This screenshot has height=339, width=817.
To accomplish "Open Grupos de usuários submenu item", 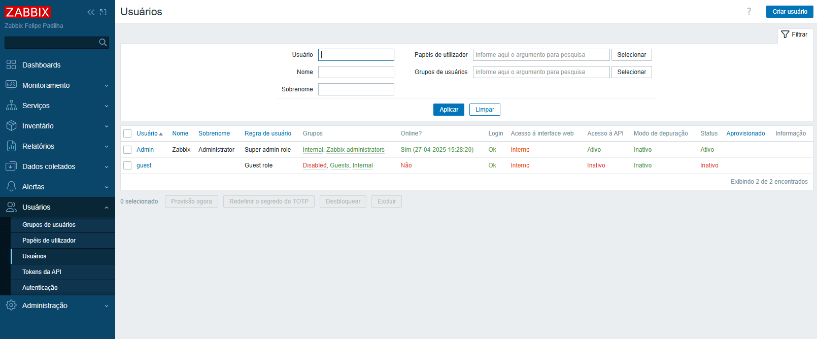I will 63,225.
